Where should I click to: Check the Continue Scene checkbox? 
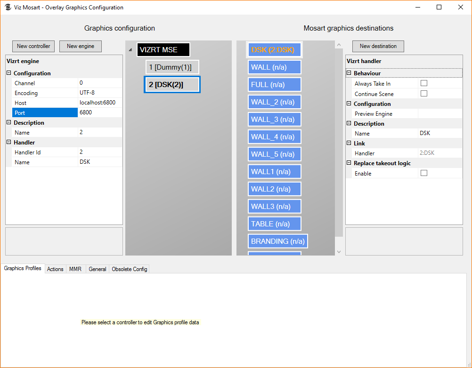tap(424, 94)
